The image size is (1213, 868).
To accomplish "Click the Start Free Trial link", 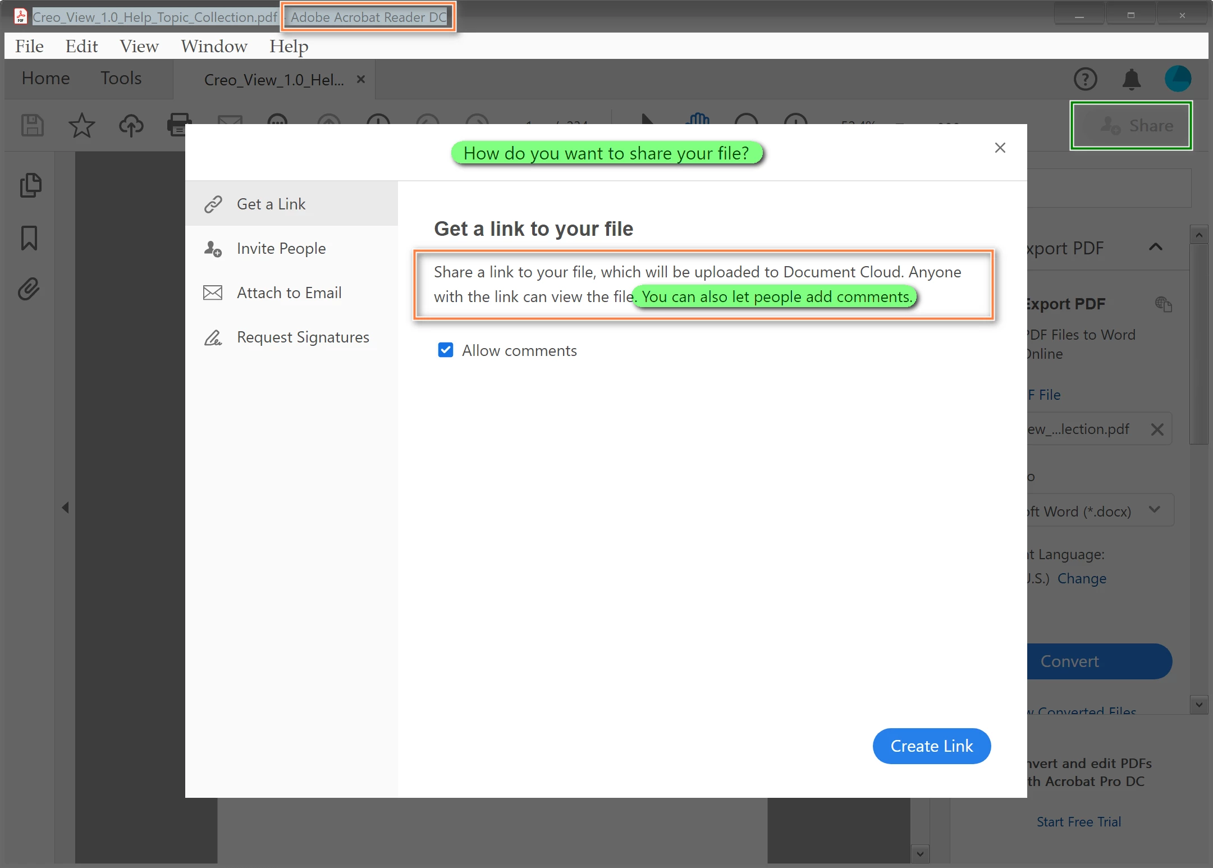I will click(x=1078, y=821).
